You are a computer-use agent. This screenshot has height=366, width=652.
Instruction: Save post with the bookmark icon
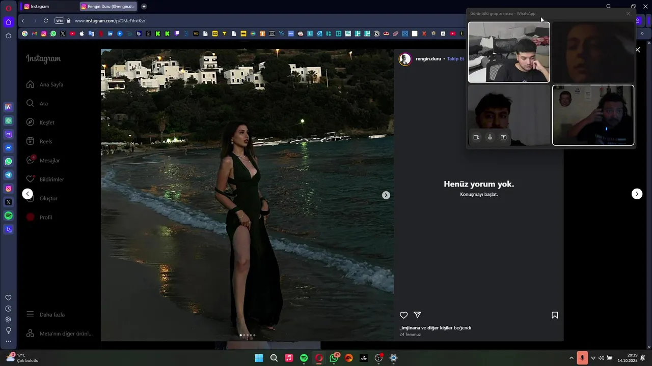555,315
